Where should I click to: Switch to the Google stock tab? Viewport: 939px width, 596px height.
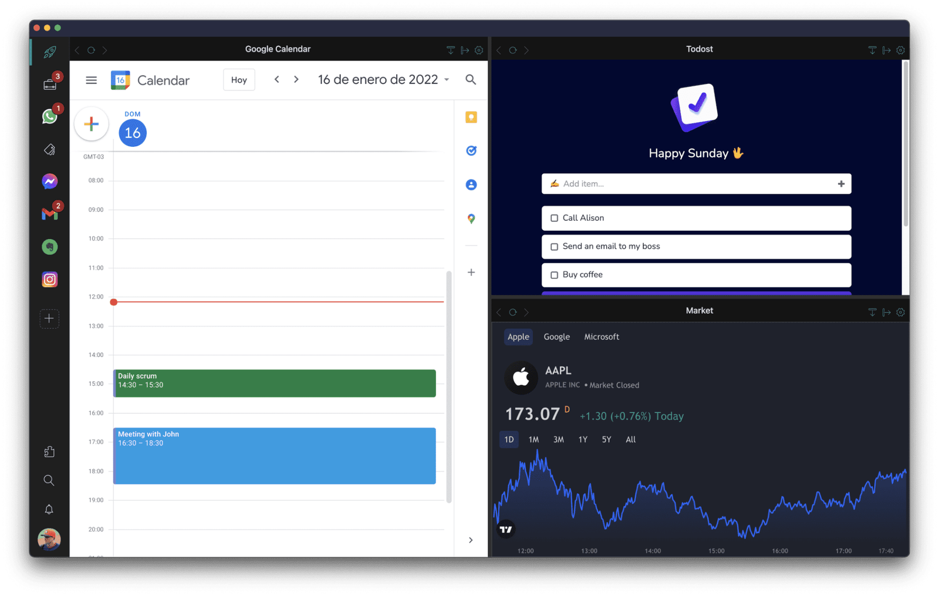click(x=556, y=336)
